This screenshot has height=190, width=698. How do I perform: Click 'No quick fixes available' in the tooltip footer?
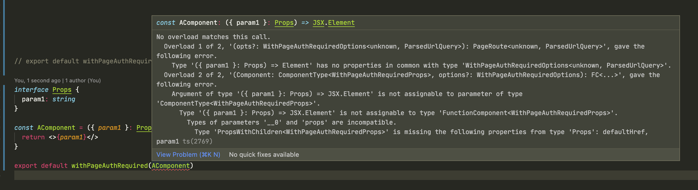264,154
